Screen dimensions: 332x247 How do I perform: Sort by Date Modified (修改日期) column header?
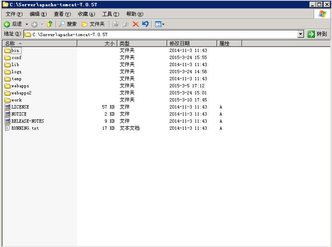pos(192,43)
